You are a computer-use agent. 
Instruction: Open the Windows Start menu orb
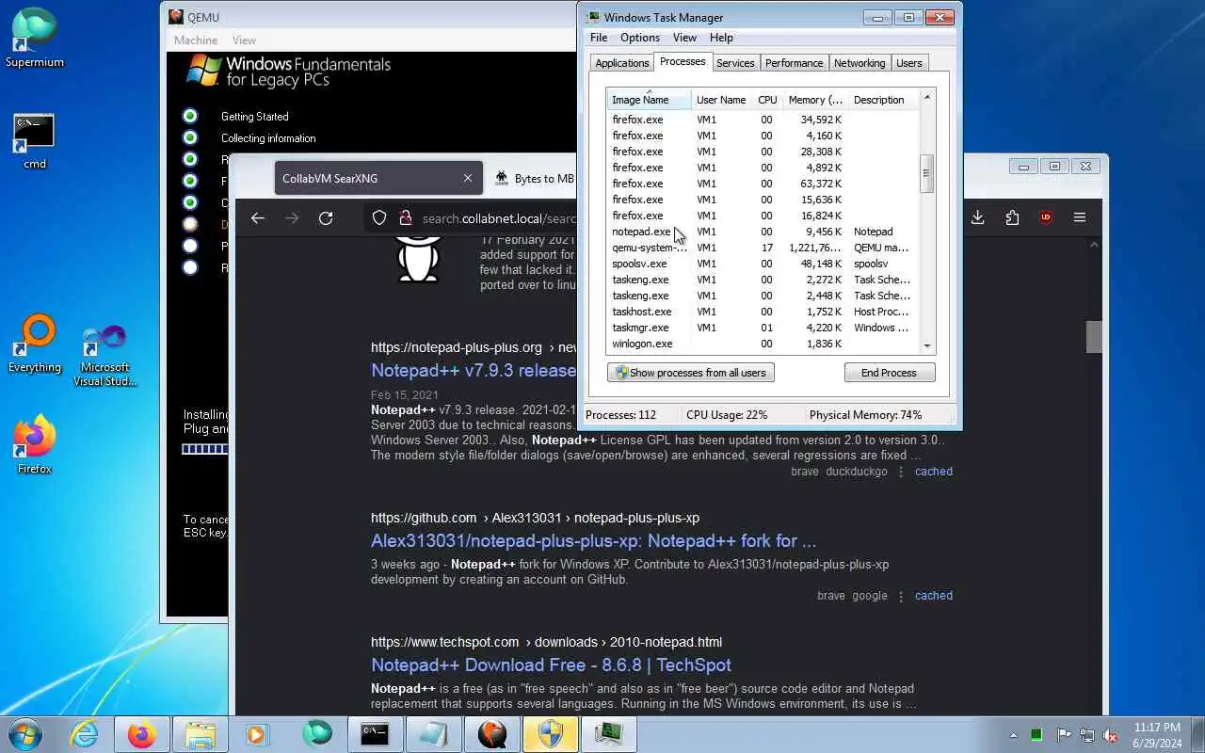[24, 733]
